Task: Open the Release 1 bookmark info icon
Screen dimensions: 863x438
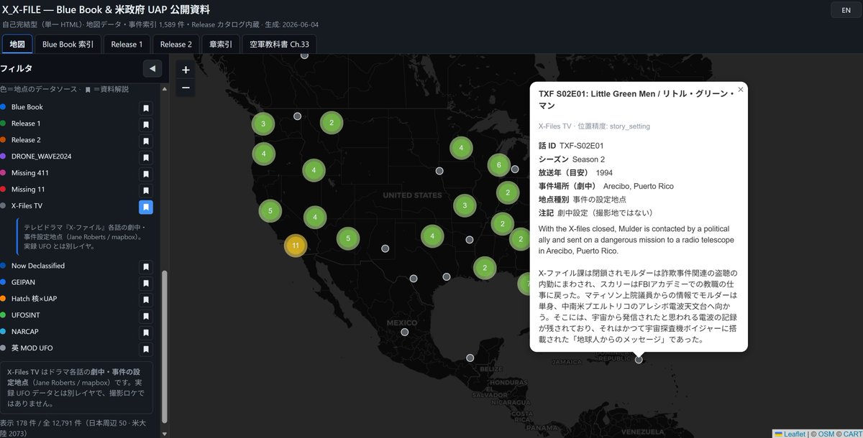Action: [146, 124]
